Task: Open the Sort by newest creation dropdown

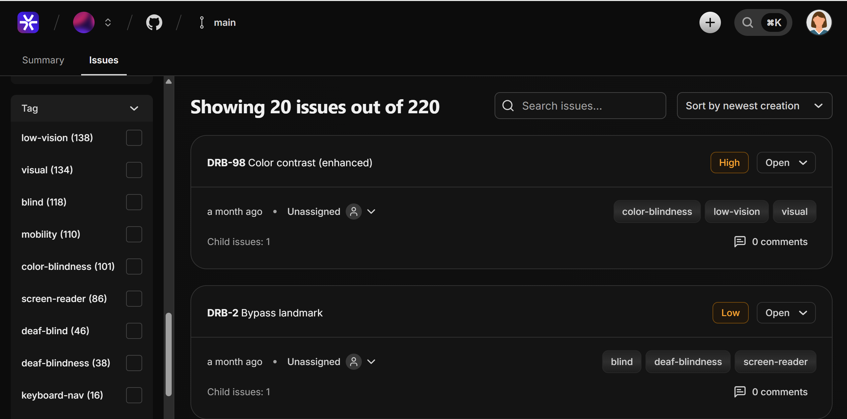Action: coord(754,106)
